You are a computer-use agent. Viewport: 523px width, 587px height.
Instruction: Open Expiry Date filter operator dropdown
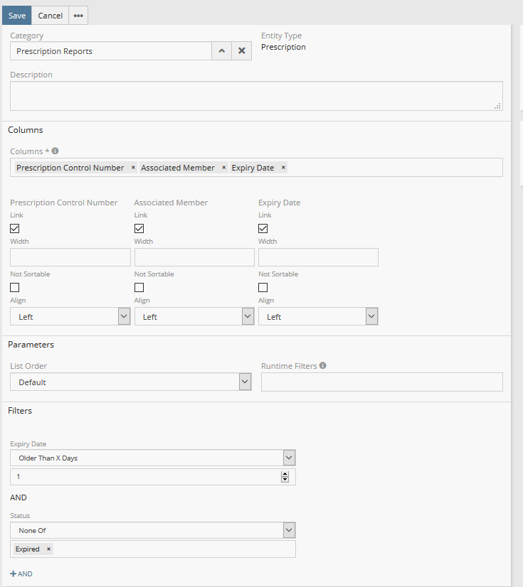coord(152,458)
